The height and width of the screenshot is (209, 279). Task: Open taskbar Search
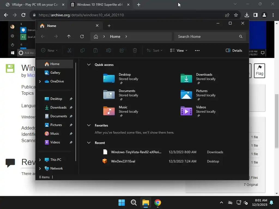[x=134, y=202]
